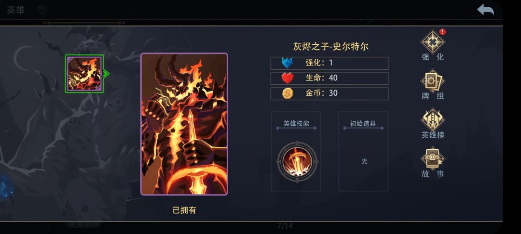Tap the back arrow icon
The height and width of the screenshot is (234, 521).
485,9
